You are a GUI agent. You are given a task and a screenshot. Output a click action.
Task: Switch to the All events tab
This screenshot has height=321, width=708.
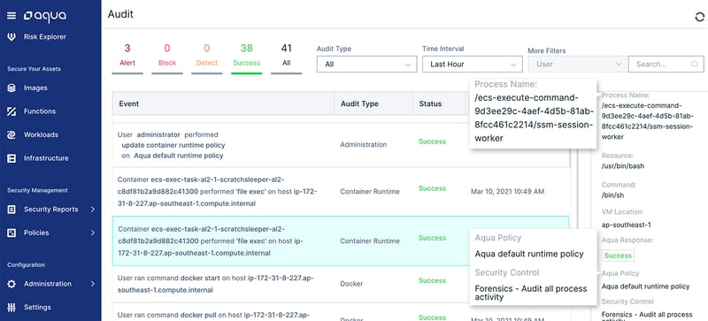286,56
